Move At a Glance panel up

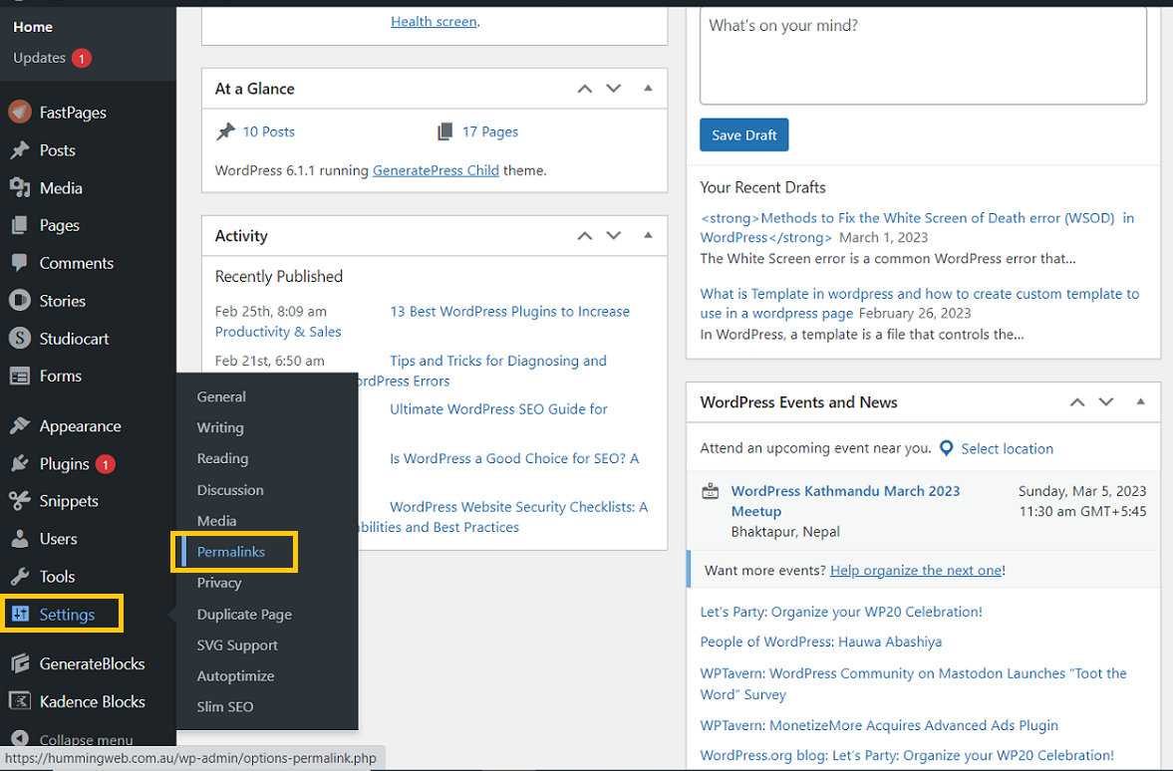pyautogui.click(x=585, y=89)
